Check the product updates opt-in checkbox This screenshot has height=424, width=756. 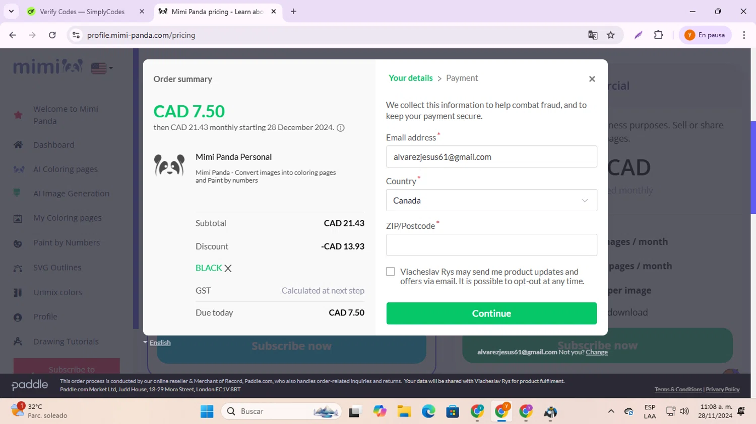click(391, 272)
